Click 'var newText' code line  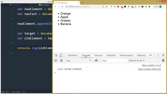tap(35, 14)
